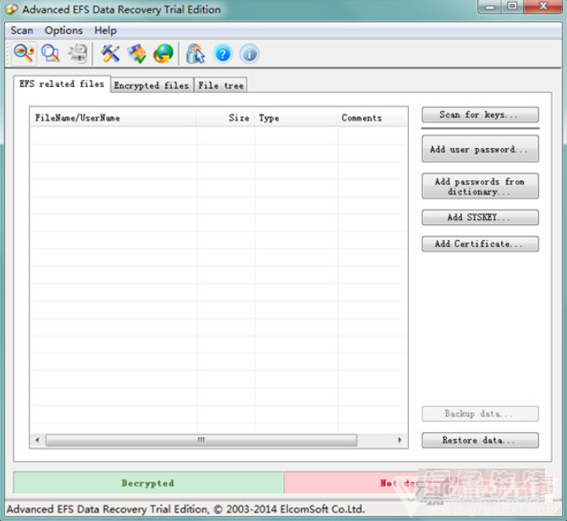Viewport: 567px width, 521px height.
Task: Click the registration card with checkmark icon
Action: click(x=137, y=54)
